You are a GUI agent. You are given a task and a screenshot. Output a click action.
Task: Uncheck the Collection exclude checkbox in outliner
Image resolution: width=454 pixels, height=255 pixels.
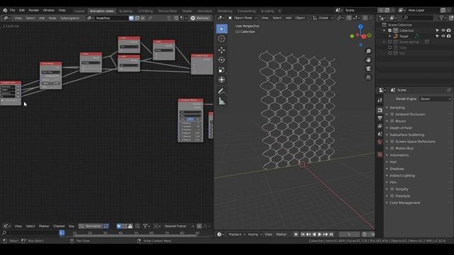[x=389, y=30]
